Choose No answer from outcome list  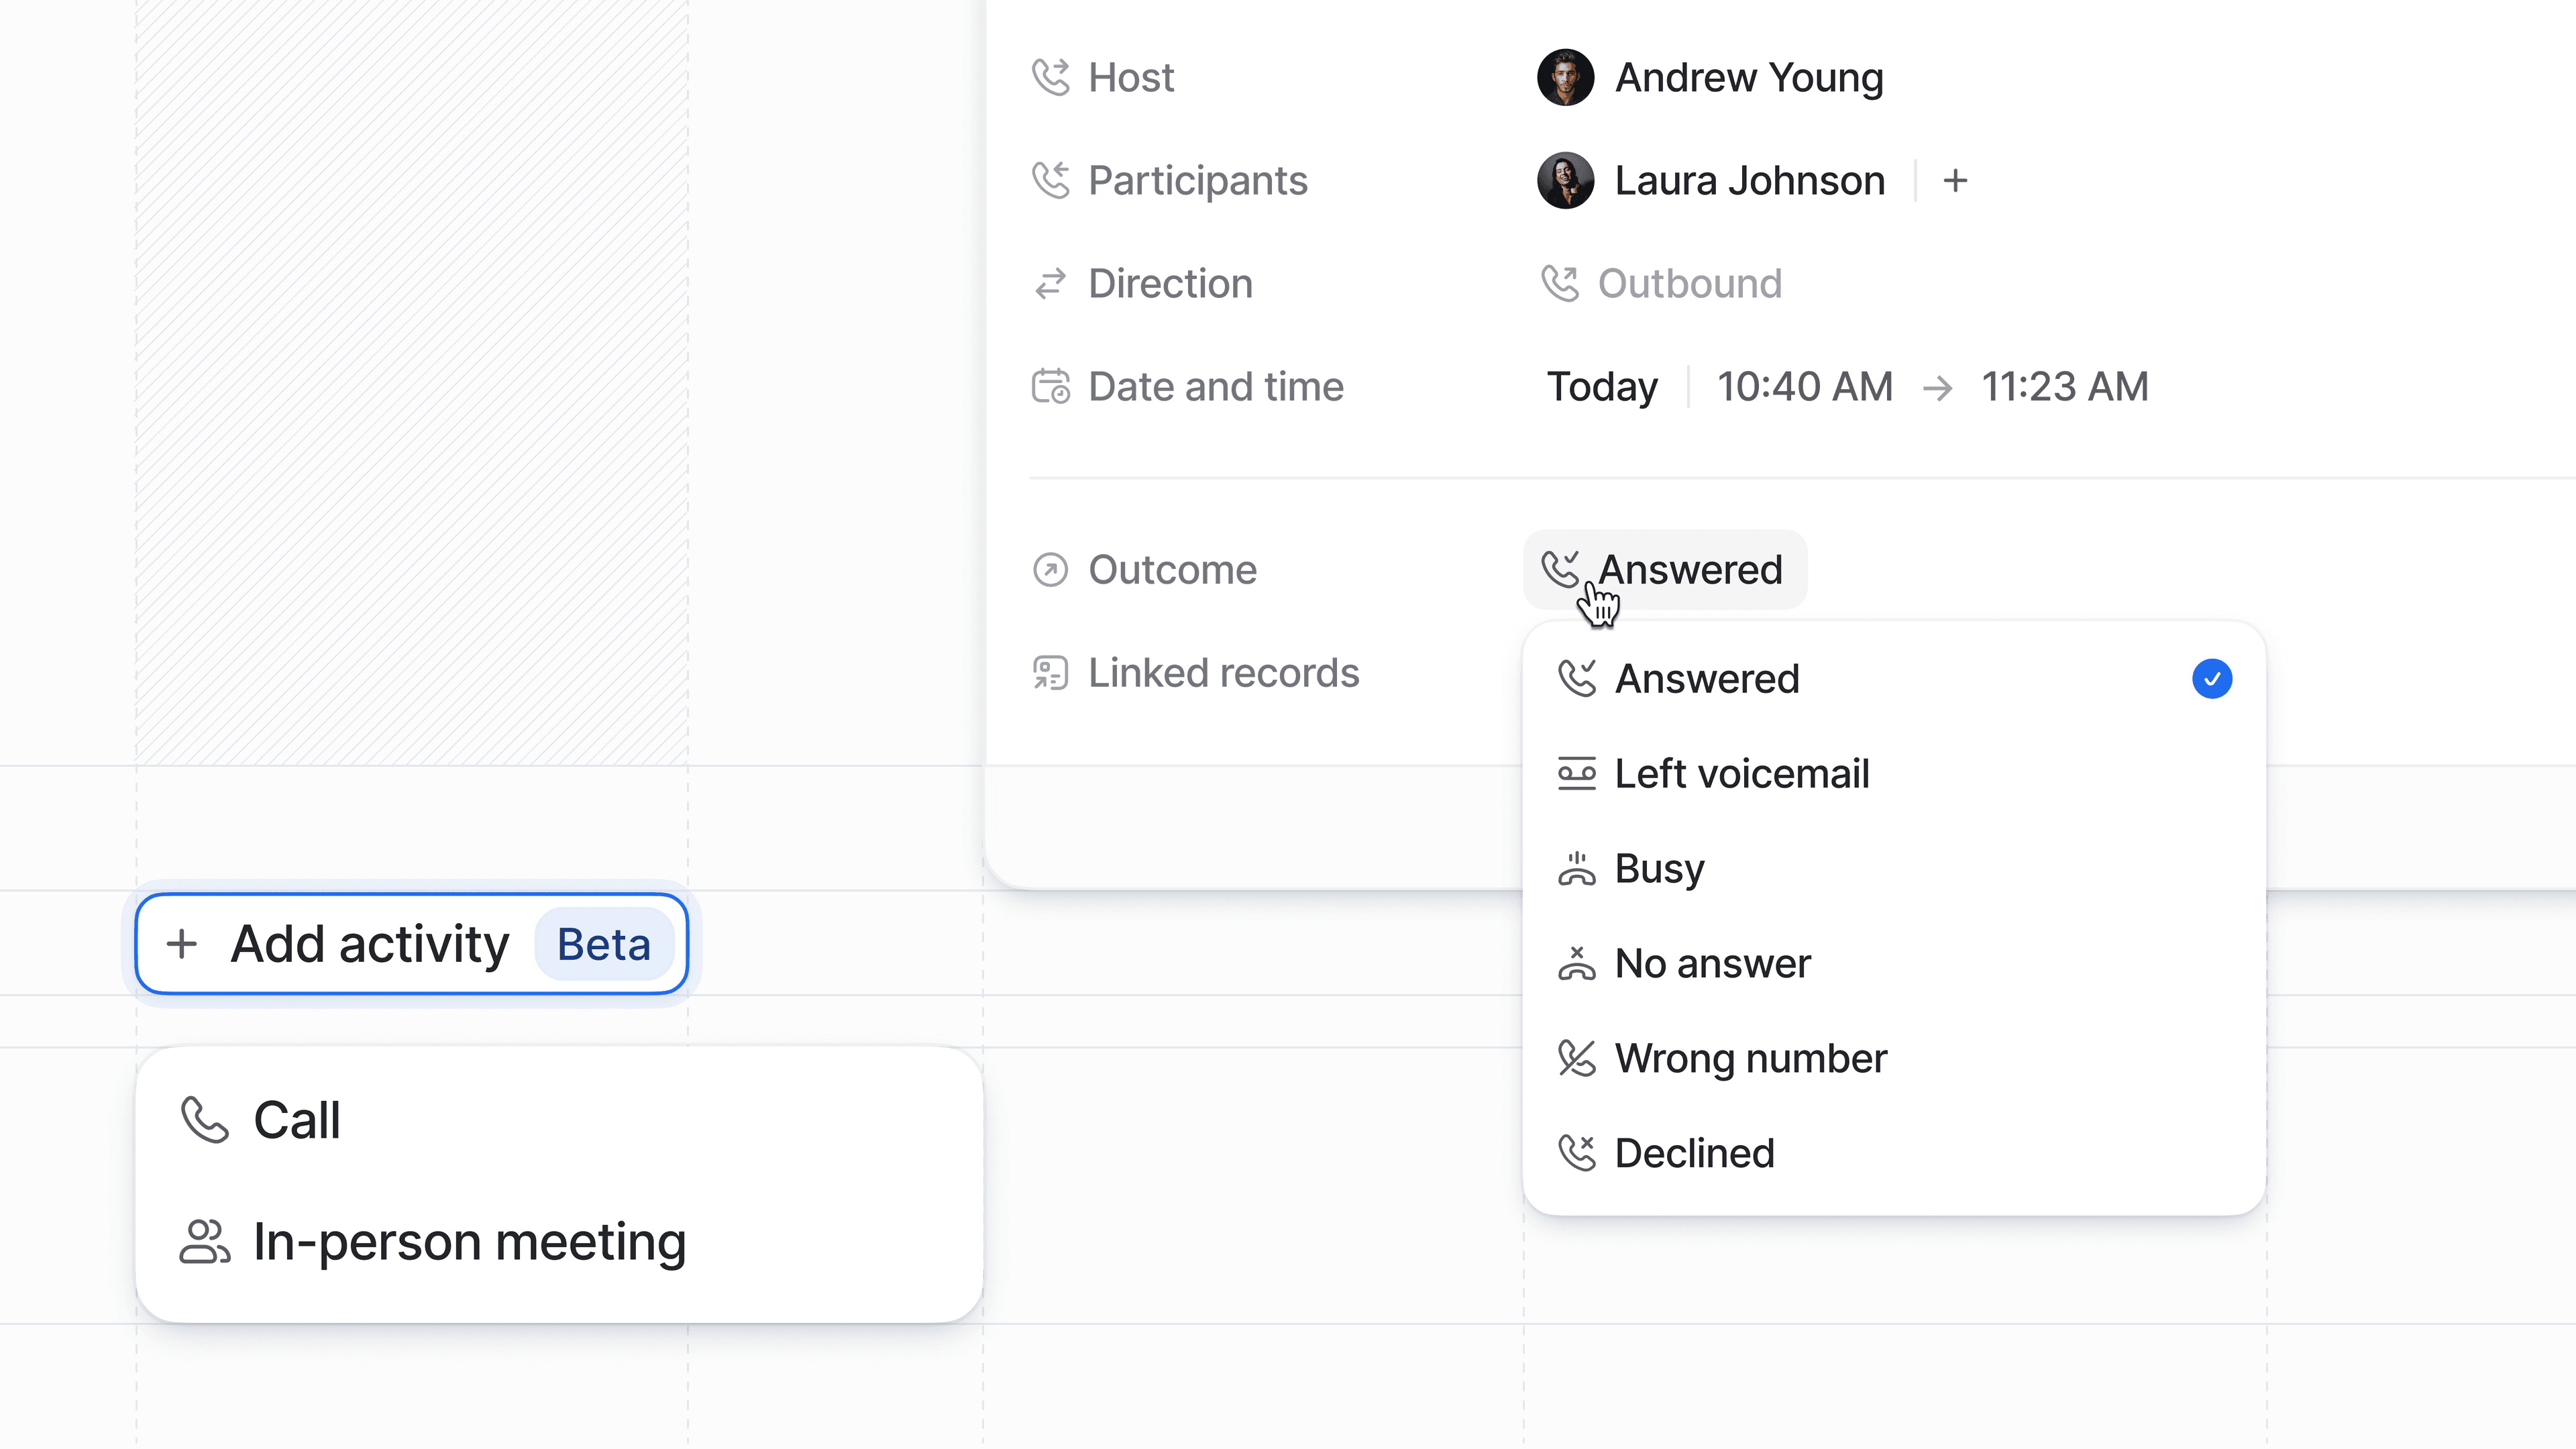(1712, 964)
